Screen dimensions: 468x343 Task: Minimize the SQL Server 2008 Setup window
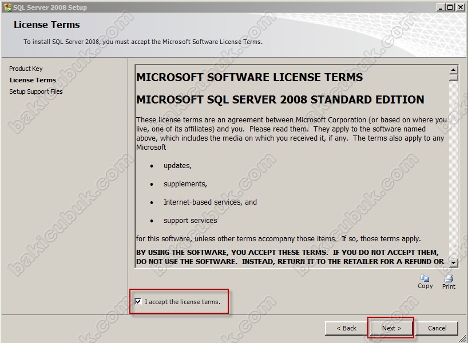click(441, 7)
